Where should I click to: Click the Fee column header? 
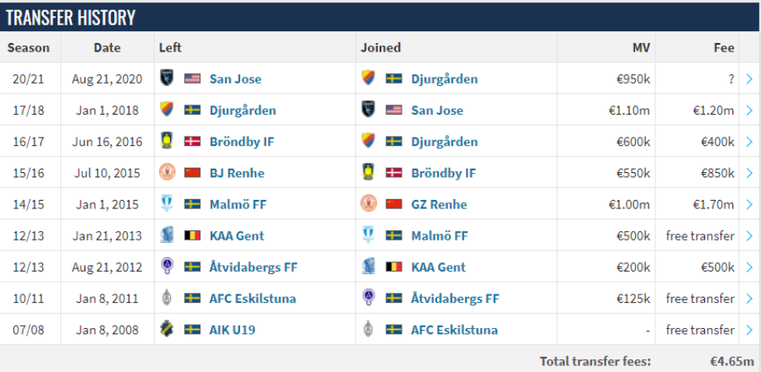pyautogui.click(x=723, y=48)
